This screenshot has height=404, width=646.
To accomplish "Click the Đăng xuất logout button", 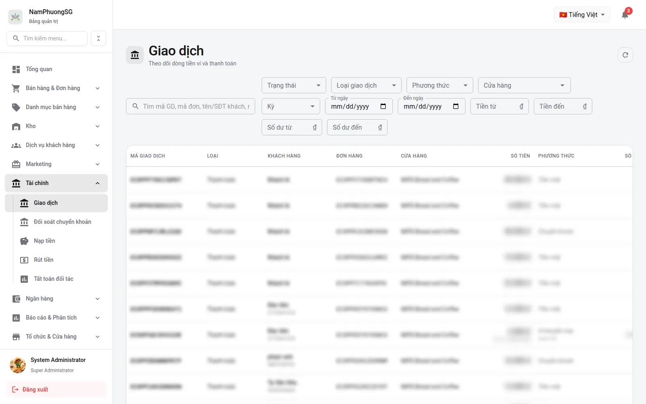I will point(56,389).
